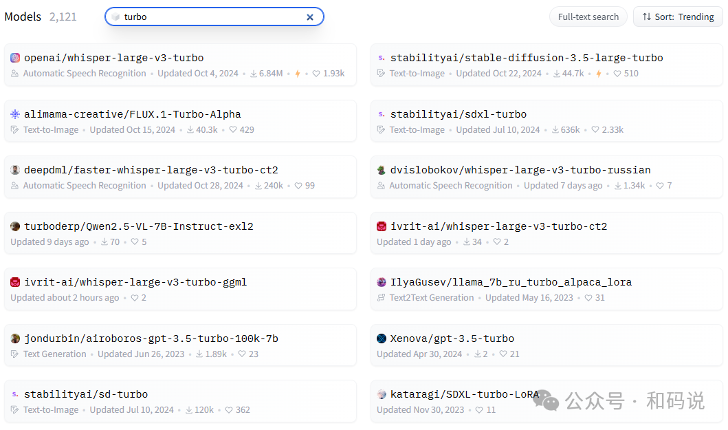Click avatar icon beside stabilityai/sd-turbo

coord(15,394)
